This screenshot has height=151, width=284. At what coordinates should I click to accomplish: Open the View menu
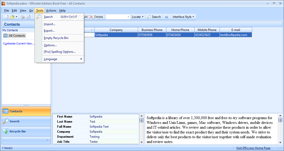click(23, 11)
